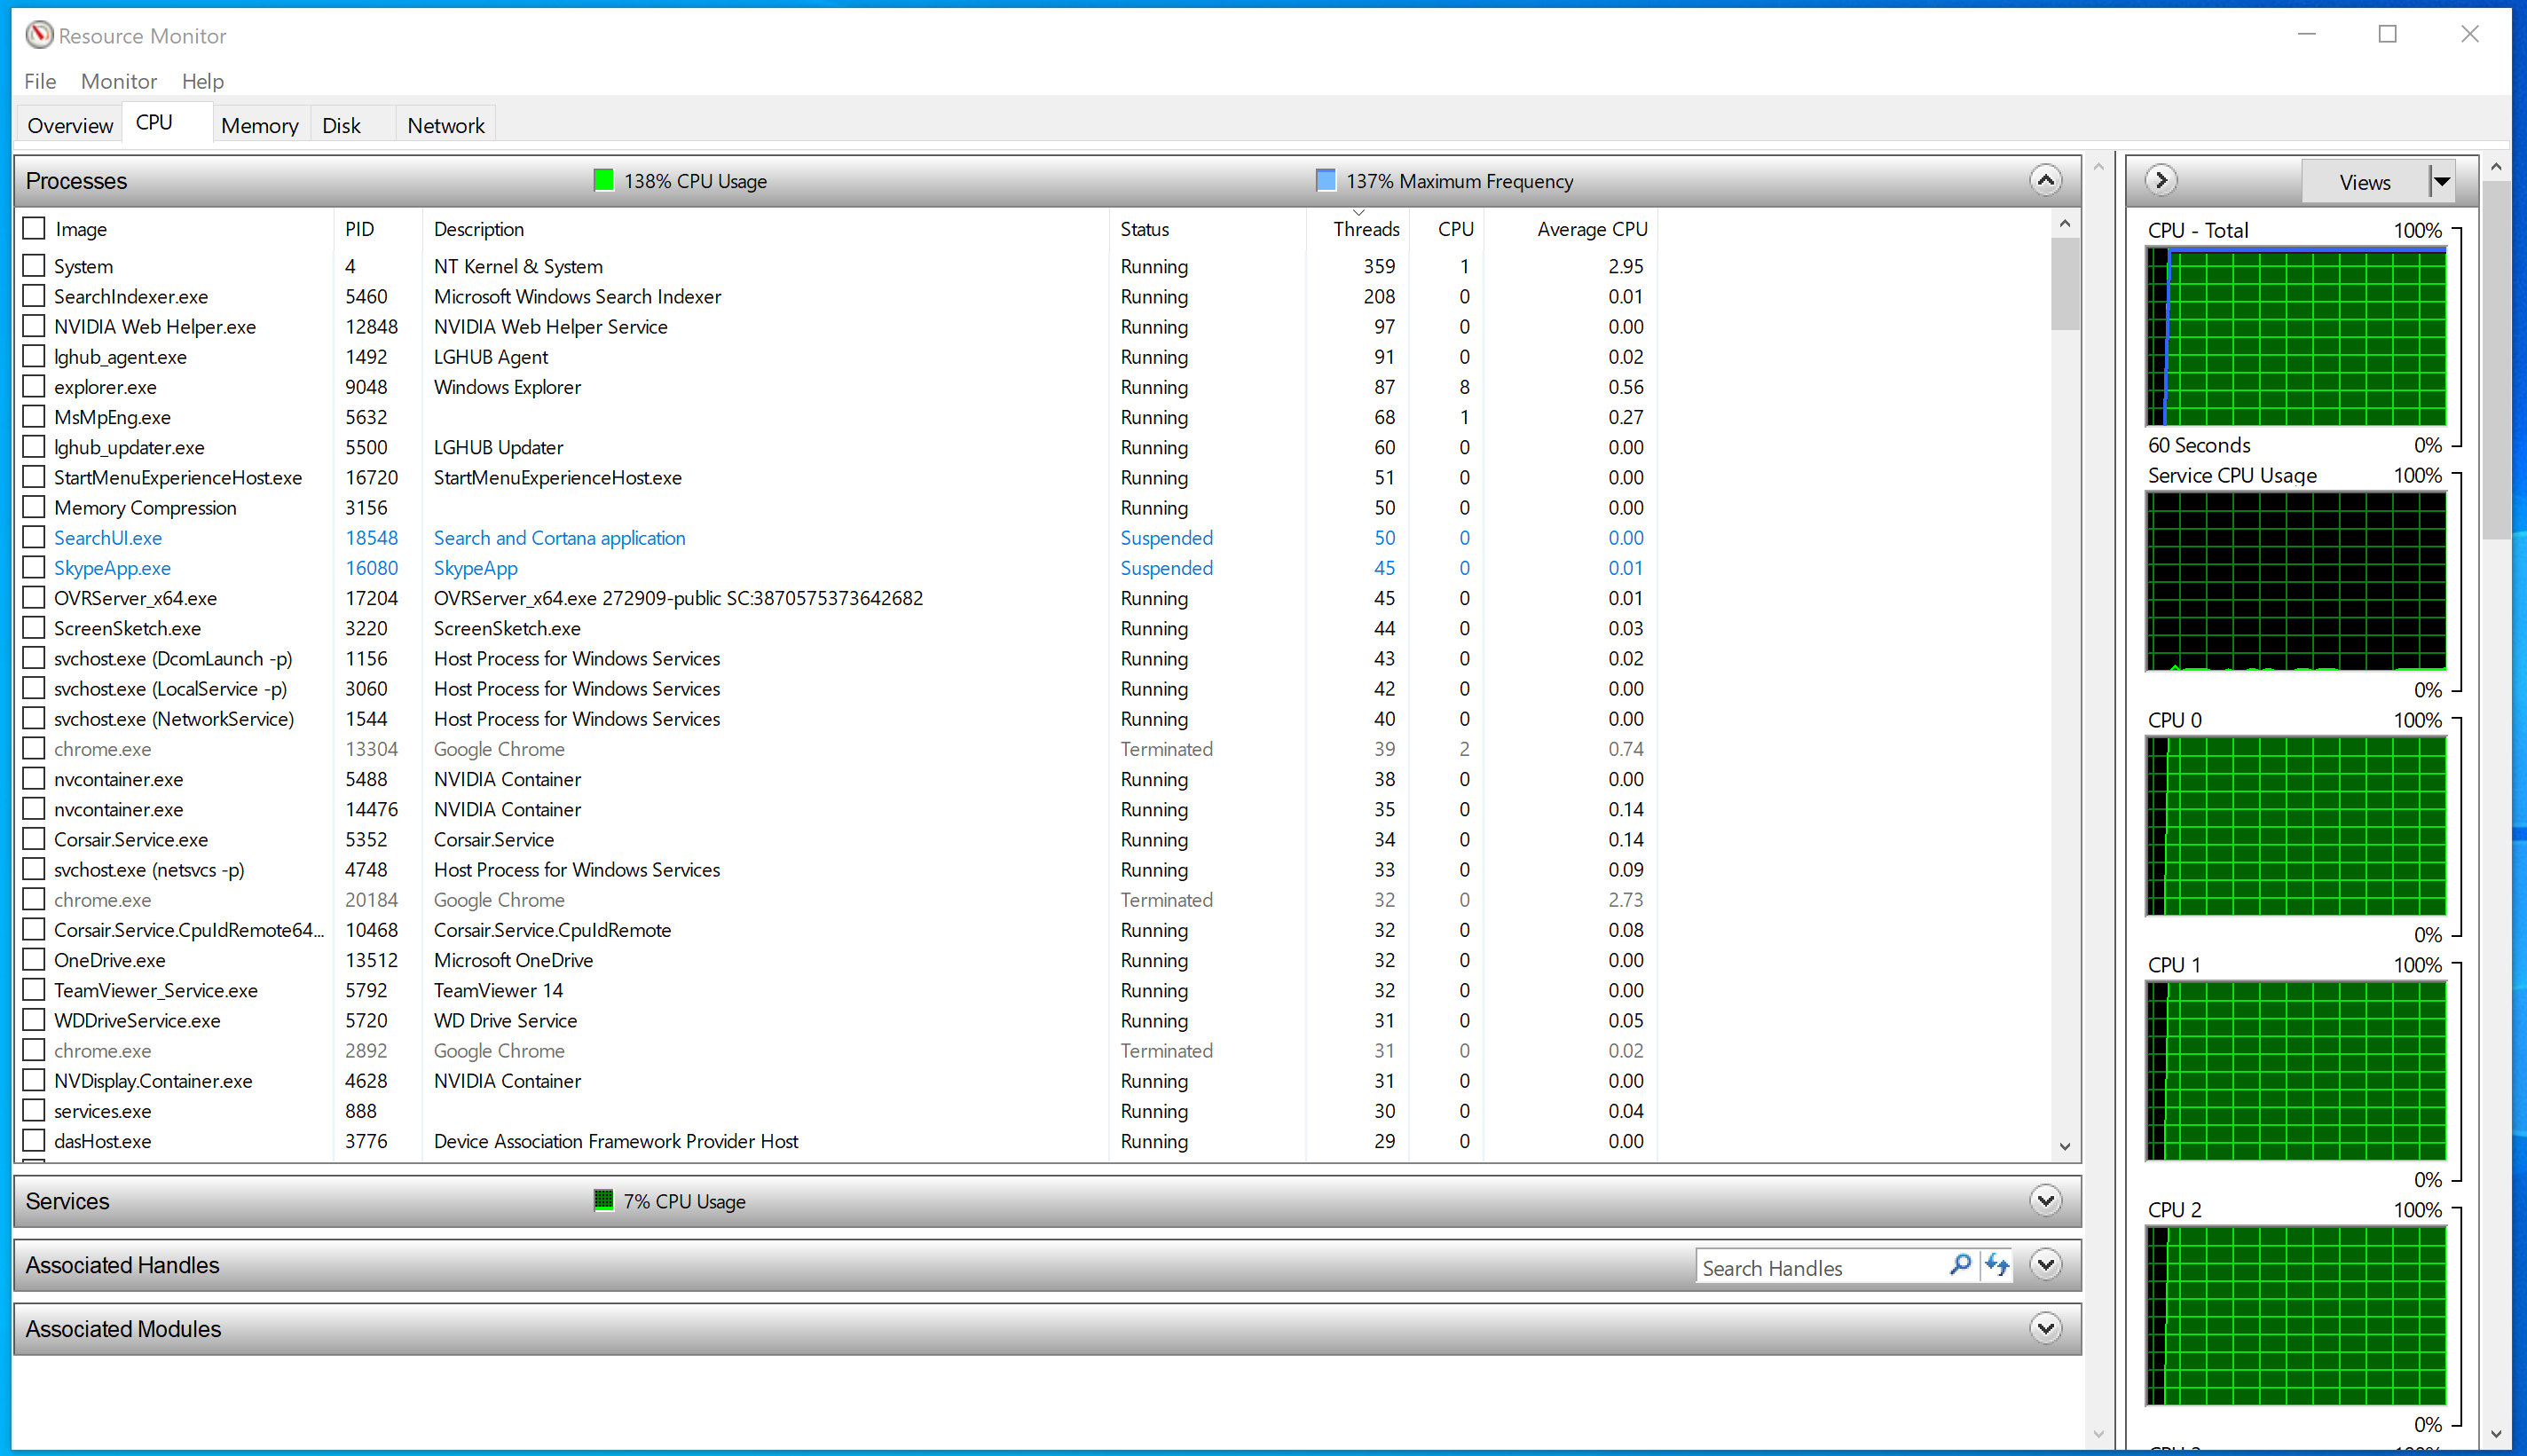Click the process list vertical scrollbar thumb
Screen dimensions: 2527x1456
click(x=2064, y=285)
